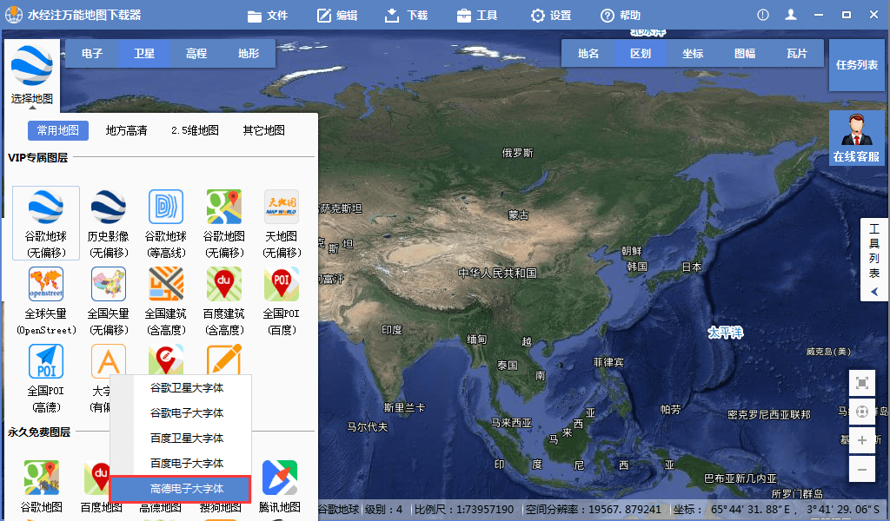Image resolution: width=890 pixels, height=521 pixels.
Task: Select the 坐标 tab
Action: pos(693,53)
